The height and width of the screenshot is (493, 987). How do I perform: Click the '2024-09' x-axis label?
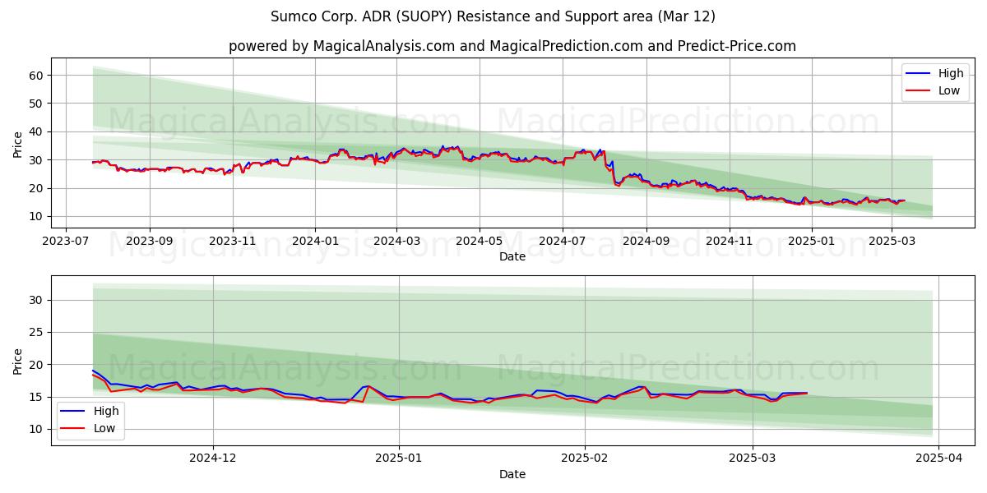(x=646, y=242)
